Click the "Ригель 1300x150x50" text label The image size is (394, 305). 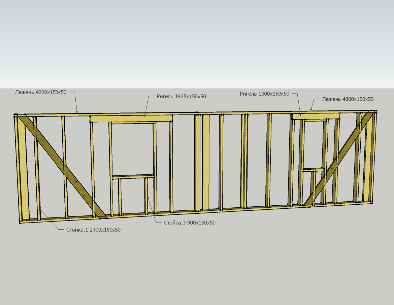(264, 94)
